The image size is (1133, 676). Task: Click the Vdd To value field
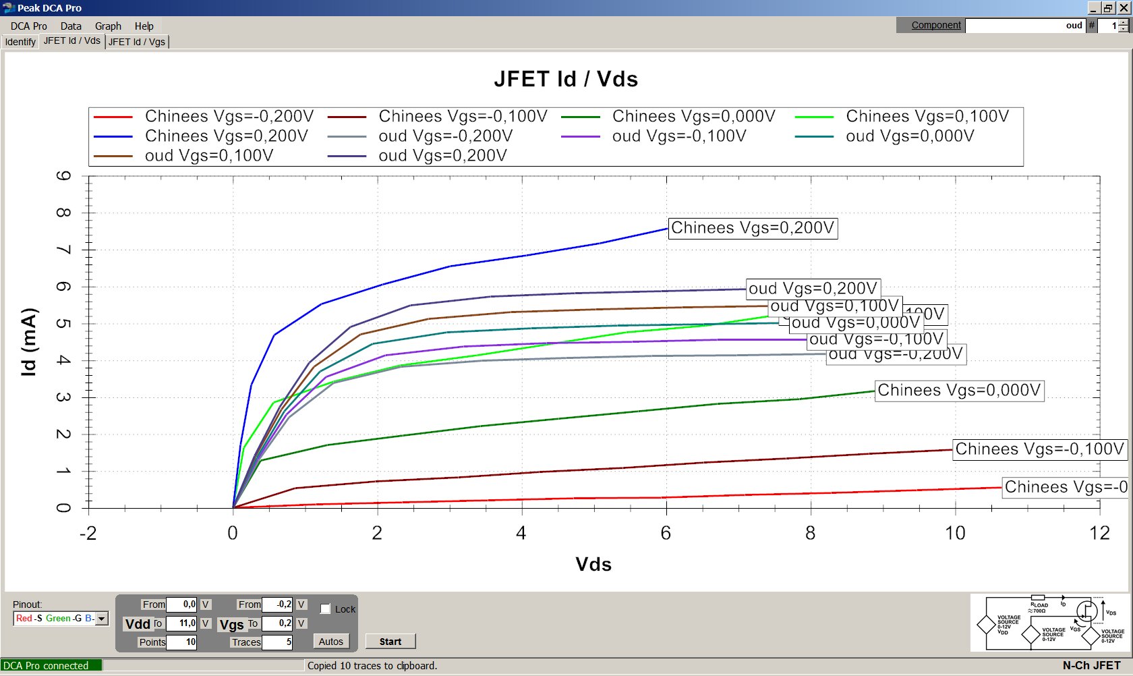181,623
